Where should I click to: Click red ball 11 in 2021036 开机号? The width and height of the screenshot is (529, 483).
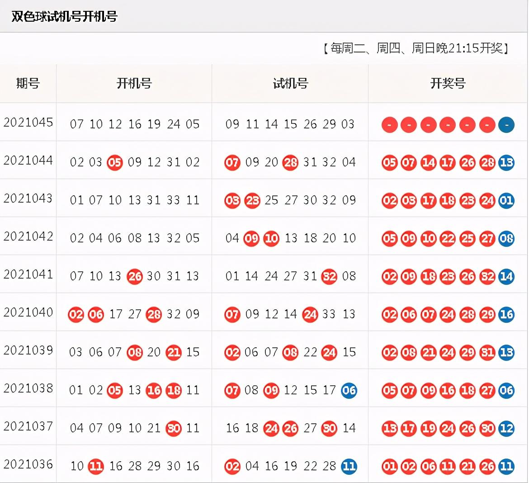pos(96,466)
